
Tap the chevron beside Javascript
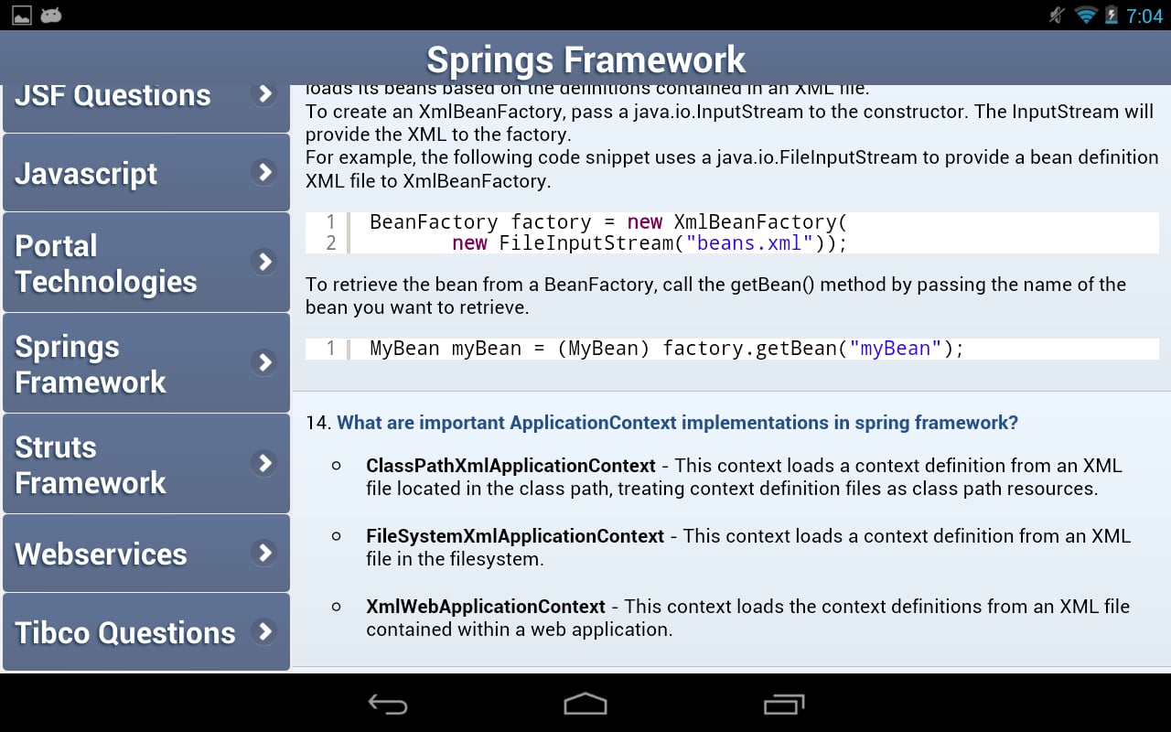264,172
